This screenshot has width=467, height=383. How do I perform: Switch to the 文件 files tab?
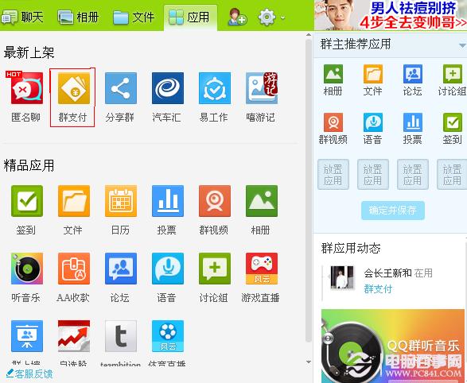134,17
